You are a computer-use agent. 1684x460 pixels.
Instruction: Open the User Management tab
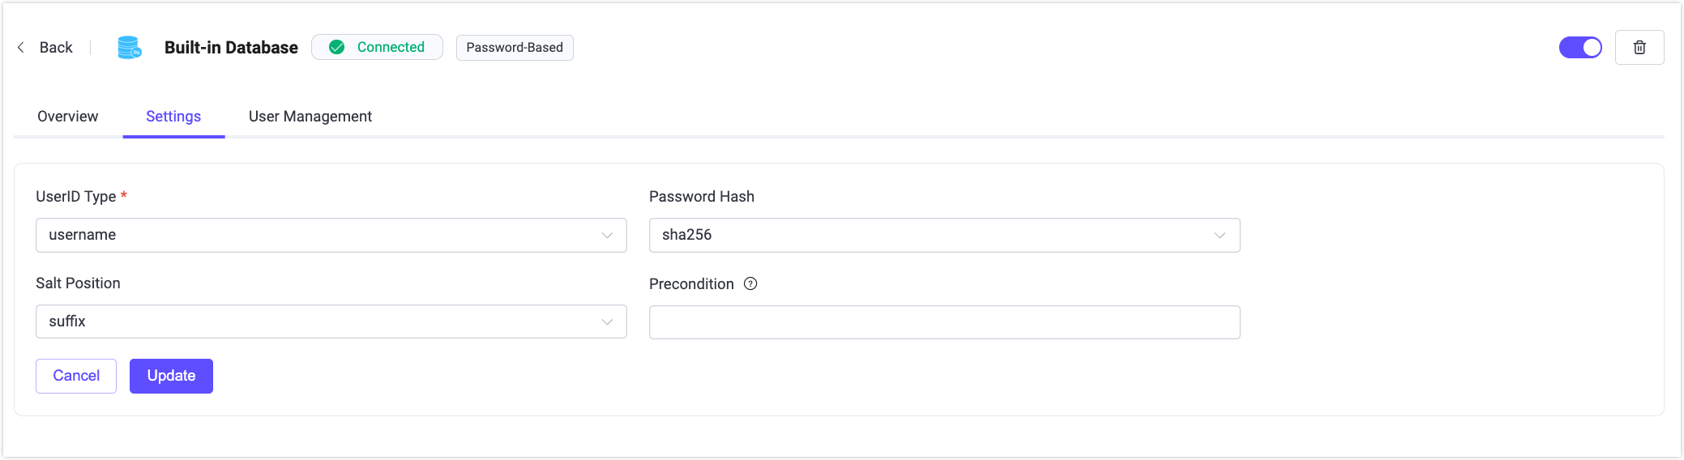point(310,117)
